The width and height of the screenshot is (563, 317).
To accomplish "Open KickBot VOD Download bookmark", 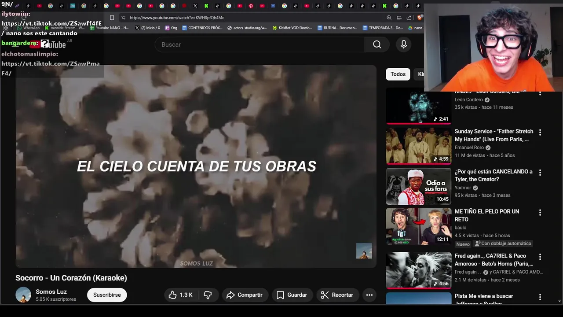I will (x=292, y=28).
